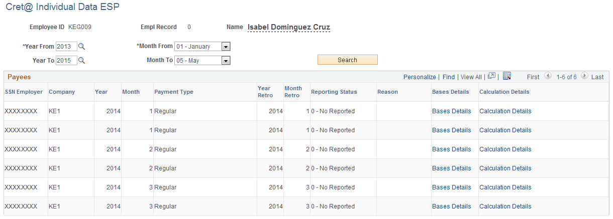This screenshot has width=613, height=219.
Task: Open the Year To lookup magnifier
Action: coord(82,61)
